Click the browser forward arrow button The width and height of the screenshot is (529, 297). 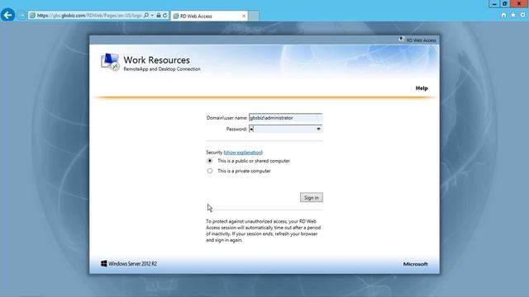pyautogui.click(x=21, y=16)
